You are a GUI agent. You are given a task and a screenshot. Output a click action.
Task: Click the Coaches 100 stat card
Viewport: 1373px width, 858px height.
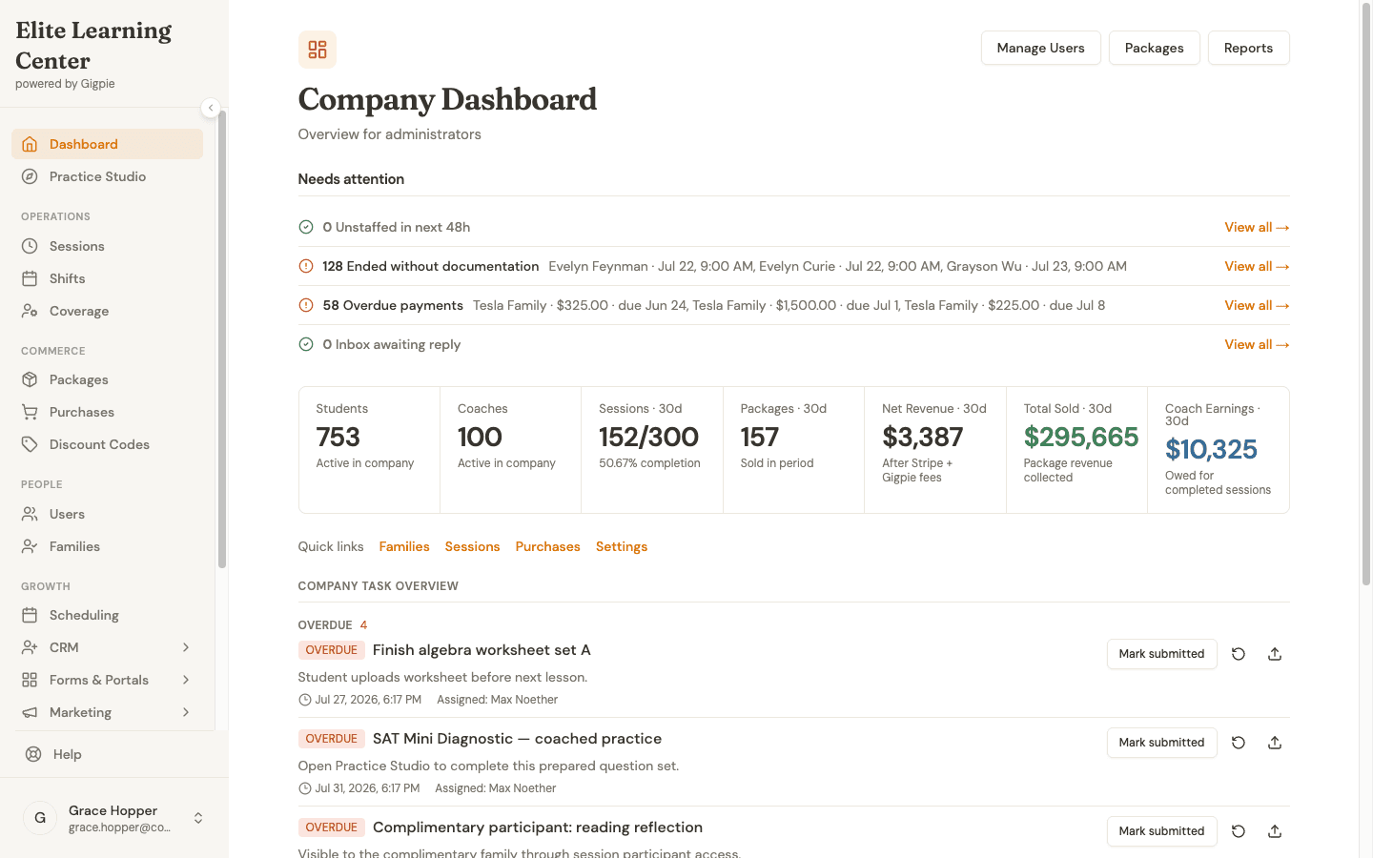pyautogui.click(x=510, y=450)
